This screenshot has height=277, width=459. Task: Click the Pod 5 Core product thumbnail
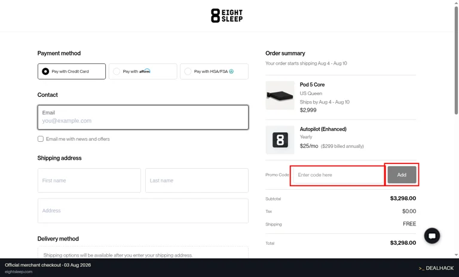point(280,95)
